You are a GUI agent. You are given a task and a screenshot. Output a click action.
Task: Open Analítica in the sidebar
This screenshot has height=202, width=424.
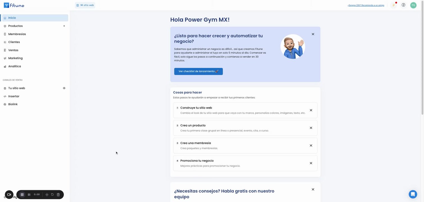15,66
